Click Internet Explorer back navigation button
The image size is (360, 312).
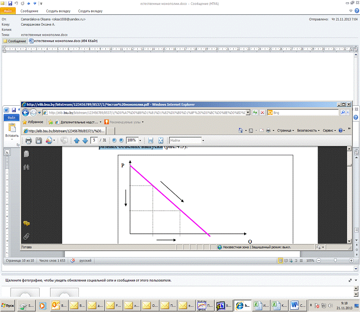[24, 112]
